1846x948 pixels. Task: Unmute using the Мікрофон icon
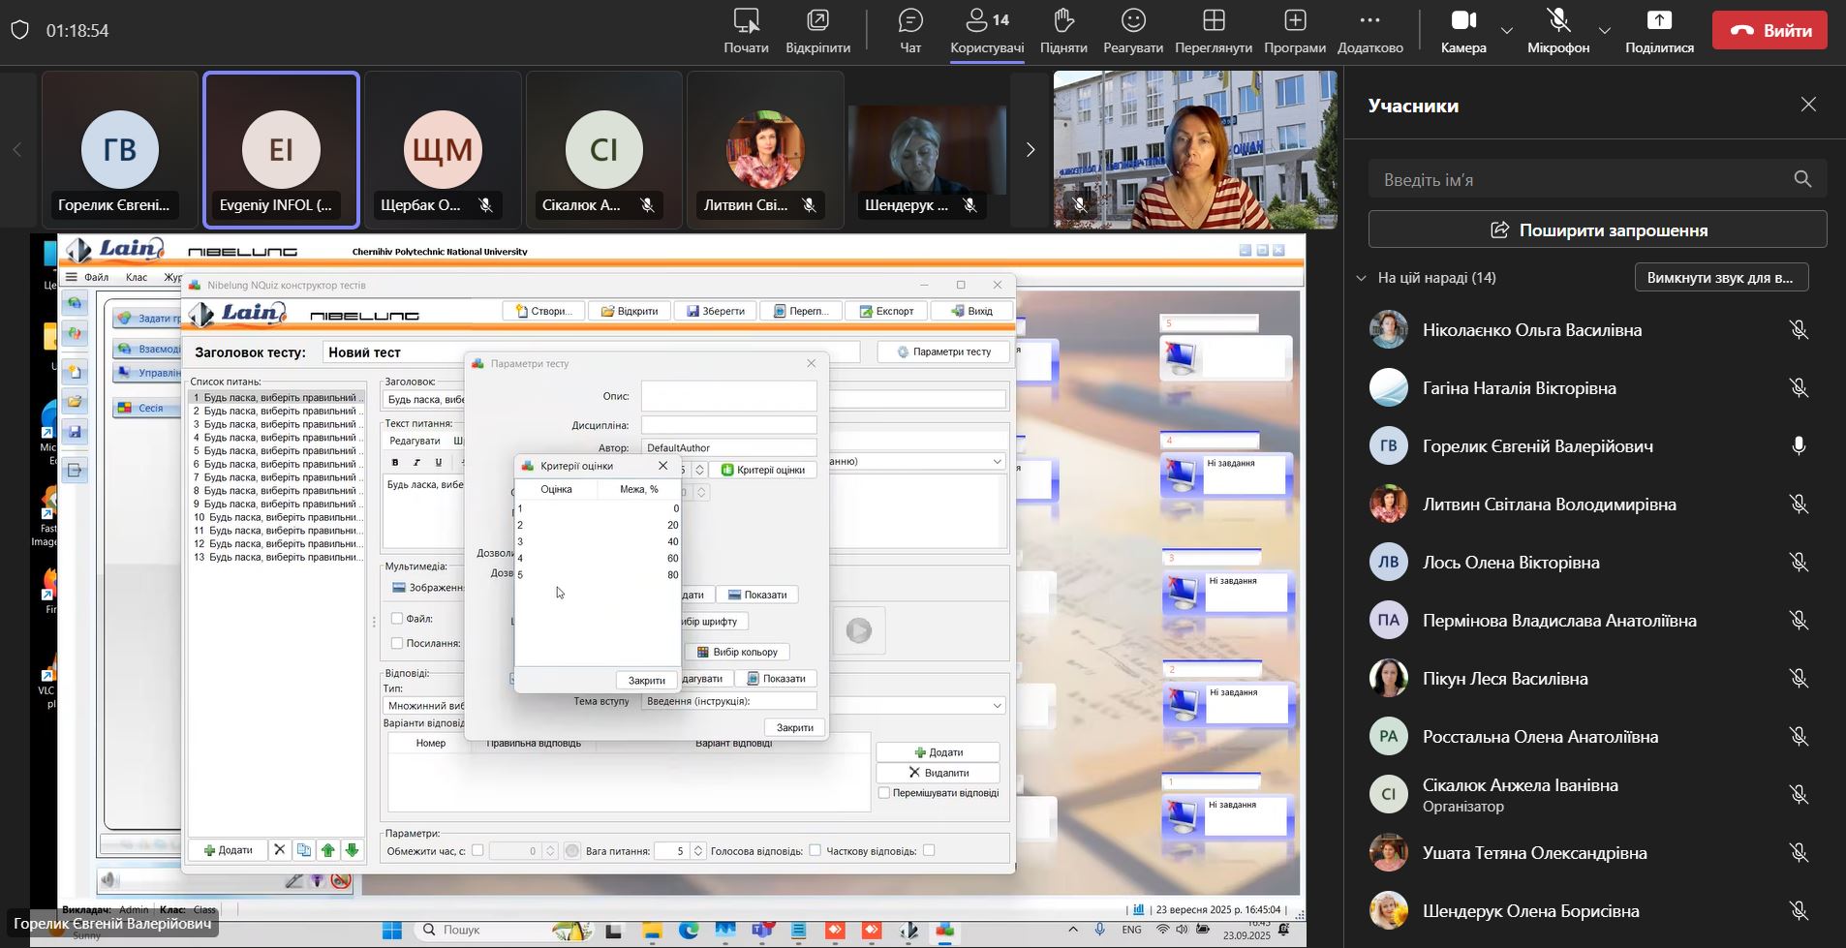[1557, 30]
